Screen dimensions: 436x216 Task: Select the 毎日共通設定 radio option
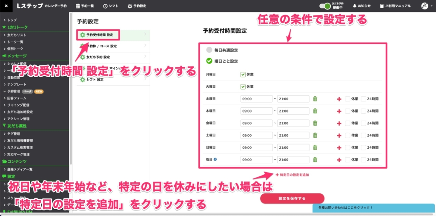209,50
